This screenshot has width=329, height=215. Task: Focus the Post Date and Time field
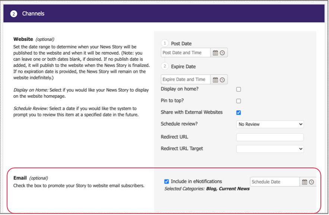pyautogui.click(x=186, y=53)
